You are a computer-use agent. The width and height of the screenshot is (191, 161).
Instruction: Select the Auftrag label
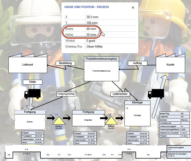tap(137, 63)
